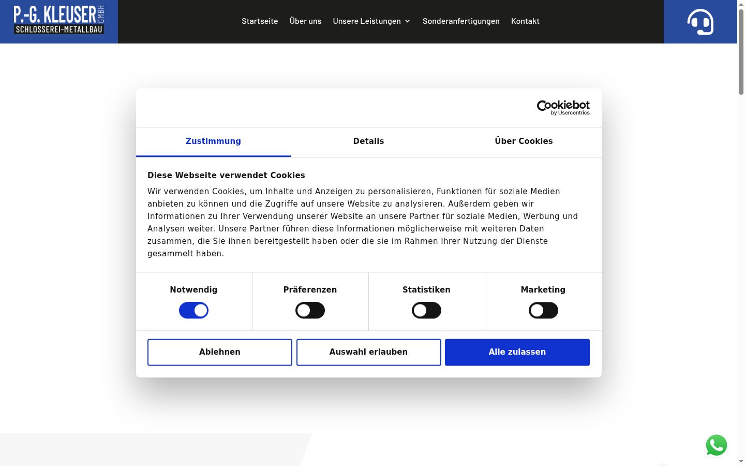This screenshot has width=745, height=466.
Task: Click the P.-G. Kleuser company logo
Action: (x=59, y=20)
